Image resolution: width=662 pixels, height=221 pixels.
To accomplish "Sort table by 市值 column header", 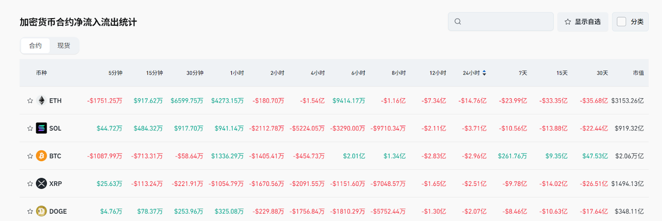I will (x=638, y=73).
